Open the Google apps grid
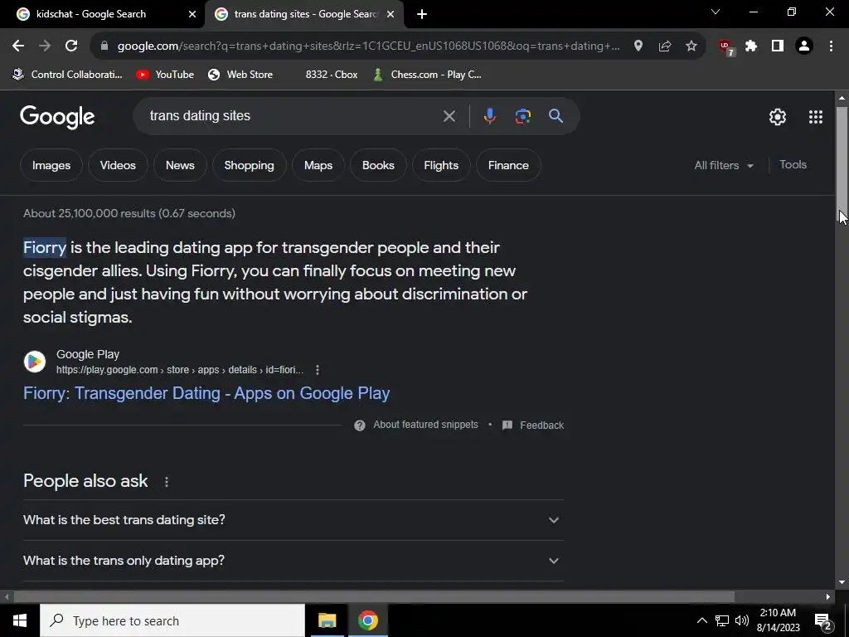The image size is (849, 637). 816,117
